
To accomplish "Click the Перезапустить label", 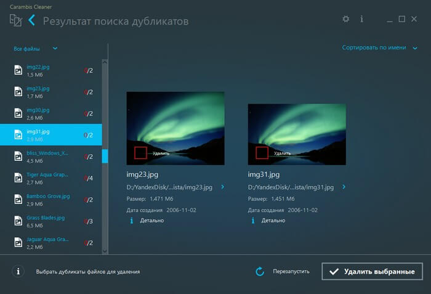I will point(291,271).
